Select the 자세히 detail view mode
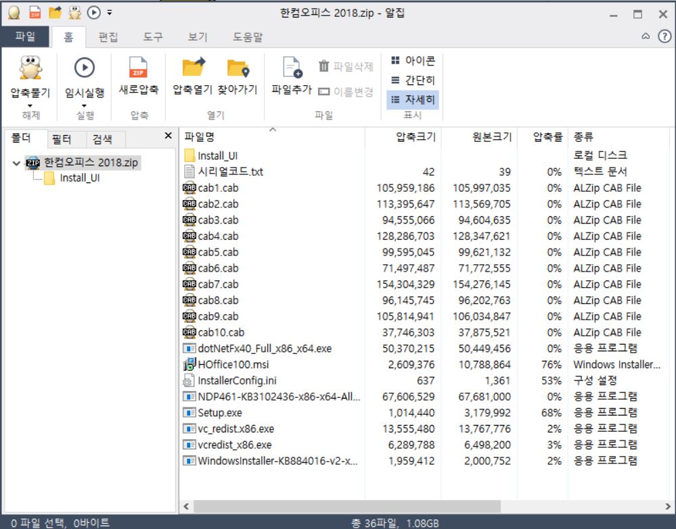This screenshot has width=676, height=529. point(413,100)
